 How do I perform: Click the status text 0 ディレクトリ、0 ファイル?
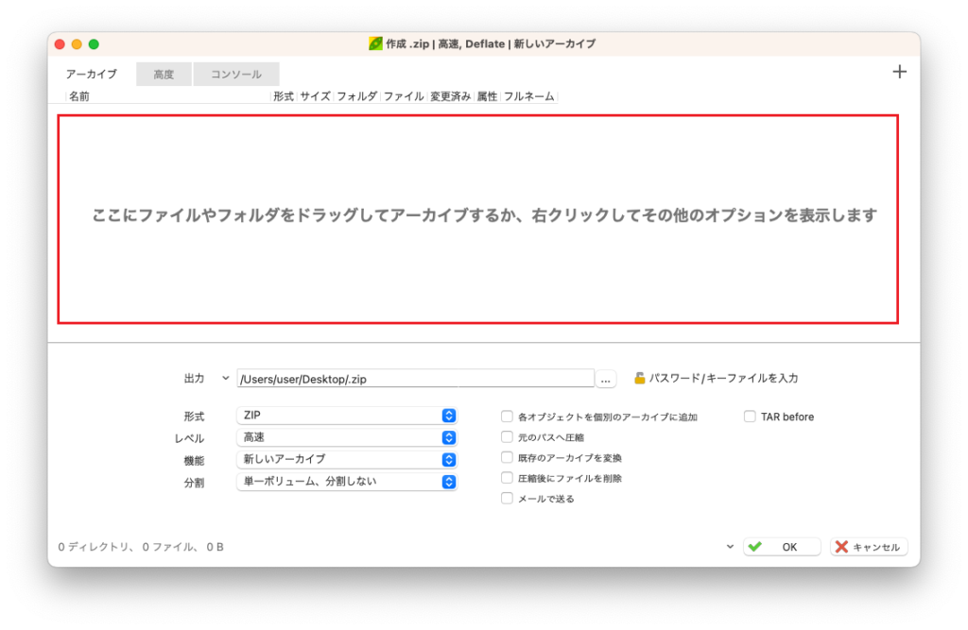click(x=141, y=547)
